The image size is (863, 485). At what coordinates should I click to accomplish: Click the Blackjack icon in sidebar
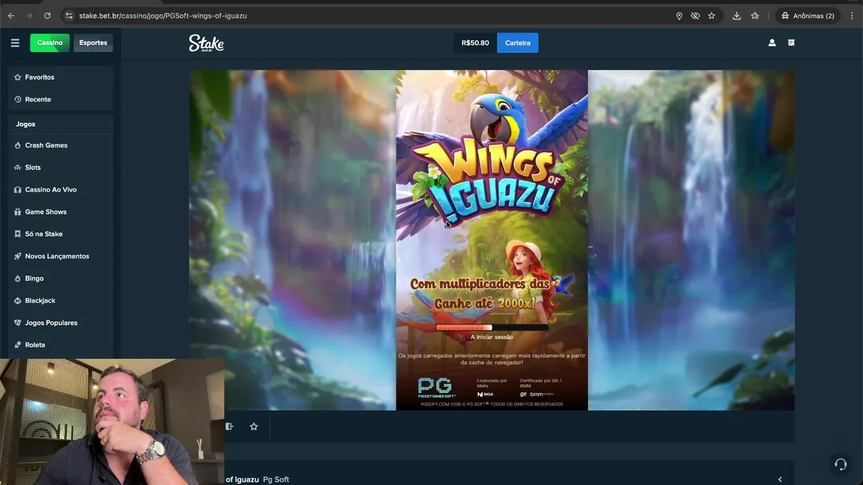click(x=18, y=301)
